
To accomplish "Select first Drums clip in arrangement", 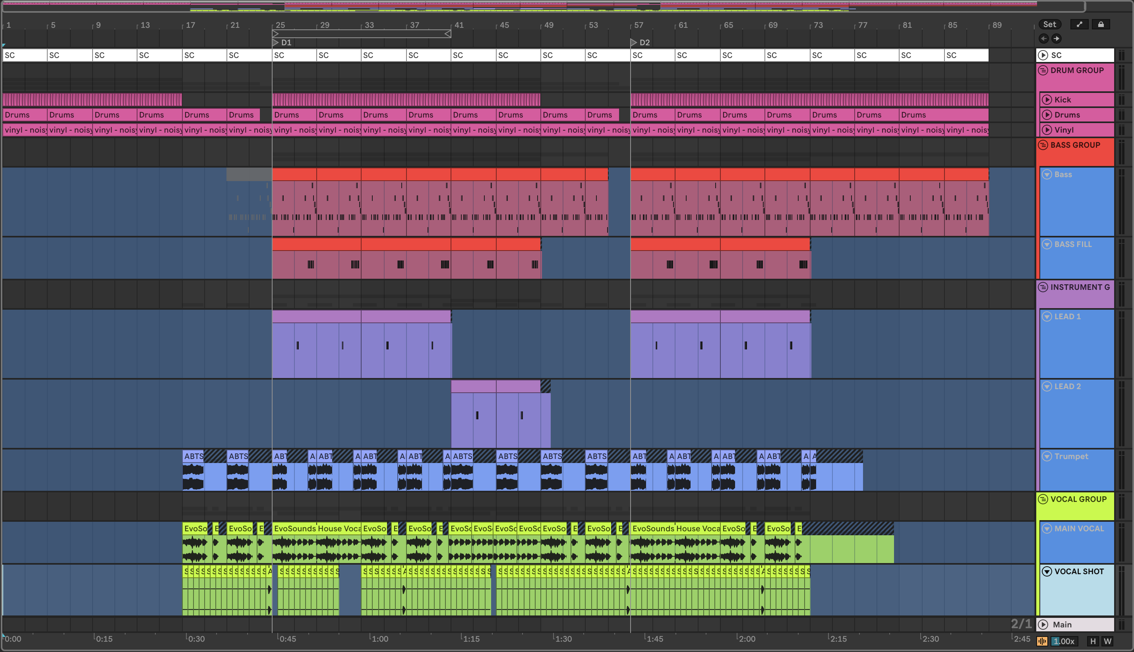I will (x=25, y=115).
